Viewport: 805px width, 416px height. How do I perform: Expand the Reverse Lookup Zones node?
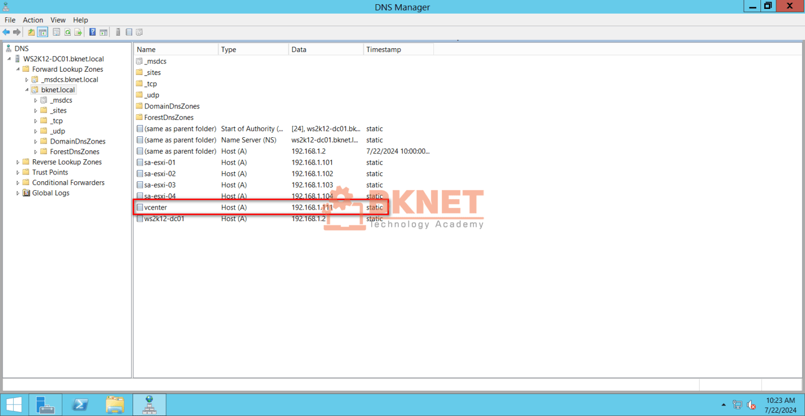click(x=17, y=162)
